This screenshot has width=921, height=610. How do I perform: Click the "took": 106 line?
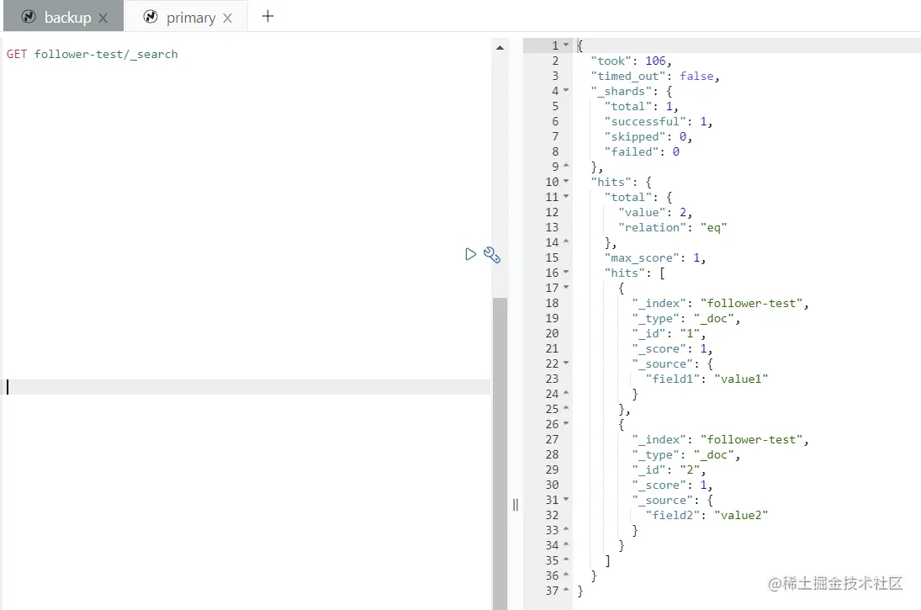click(631, 61)
